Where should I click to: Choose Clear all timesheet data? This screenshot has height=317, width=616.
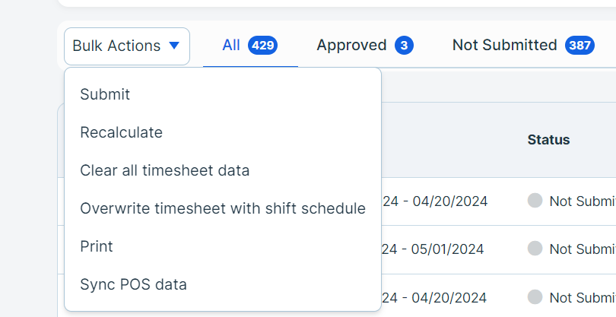point(164,170)
